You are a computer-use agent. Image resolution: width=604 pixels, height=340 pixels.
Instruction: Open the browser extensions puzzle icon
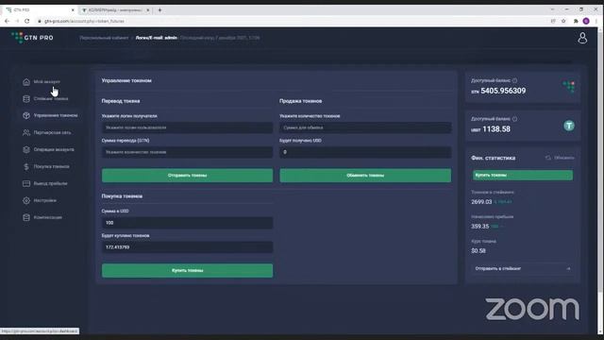tap(576, 21)
